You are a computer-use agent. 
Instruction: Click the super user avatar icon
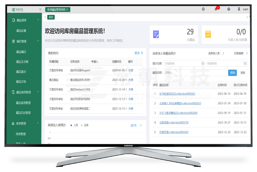pyautogui.click(x=239, y=9)
